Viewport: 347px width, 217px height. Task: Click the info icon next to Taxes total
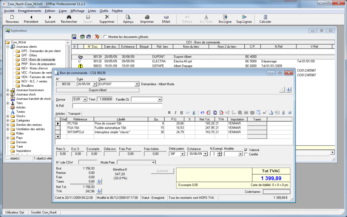(99, 181)
